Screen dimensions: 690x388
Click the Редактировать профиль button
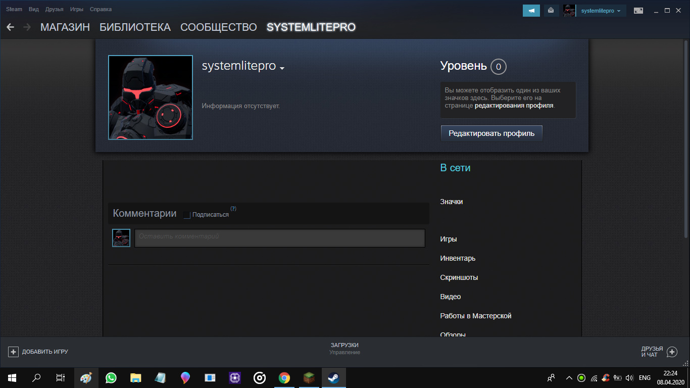[491, 133]
